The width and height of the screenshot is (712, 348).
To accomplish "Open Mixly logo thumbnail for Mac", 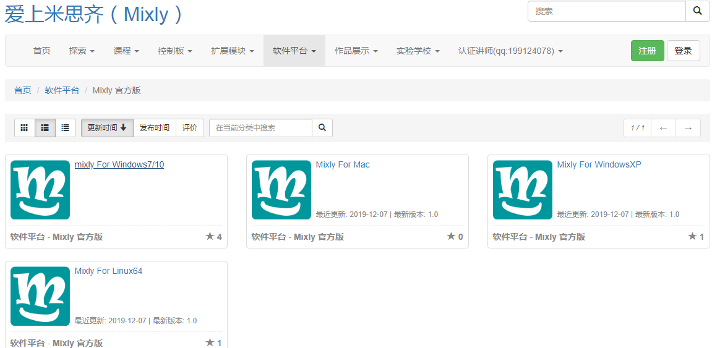I will [x=281, y=190].
